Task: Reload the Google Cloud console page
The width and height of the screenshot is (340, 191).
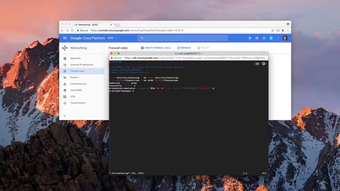Action: click(72, 31)
